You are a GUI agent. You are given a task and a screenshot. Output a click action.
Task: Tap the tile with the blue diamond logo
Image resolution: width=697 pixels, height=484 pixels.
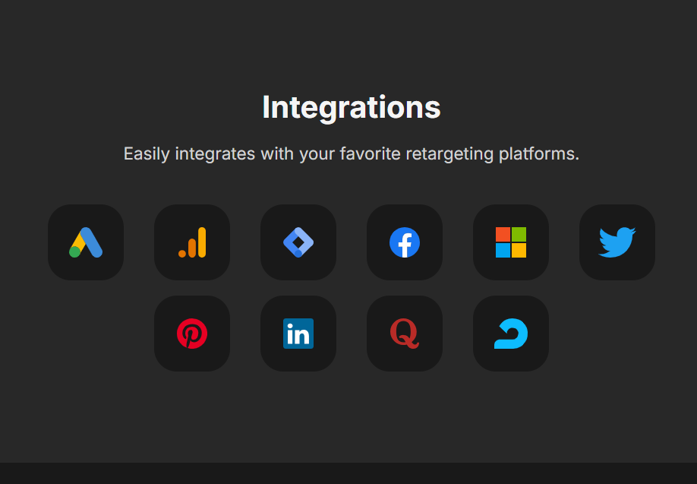[x=298, y=242]
